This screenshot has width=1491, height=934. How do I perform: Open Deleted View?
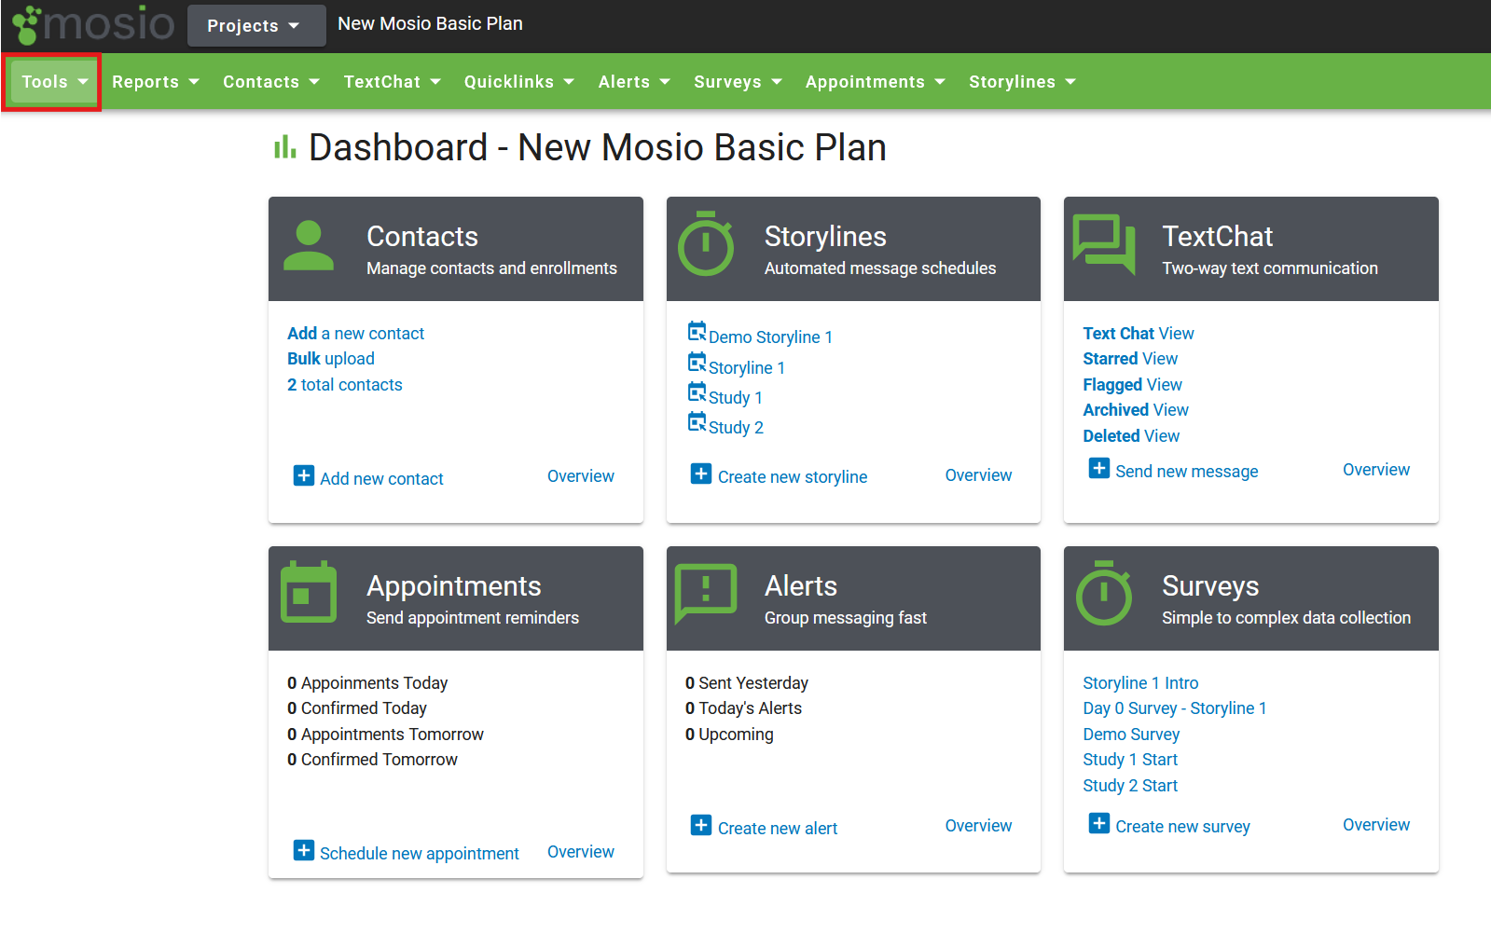1131,436
